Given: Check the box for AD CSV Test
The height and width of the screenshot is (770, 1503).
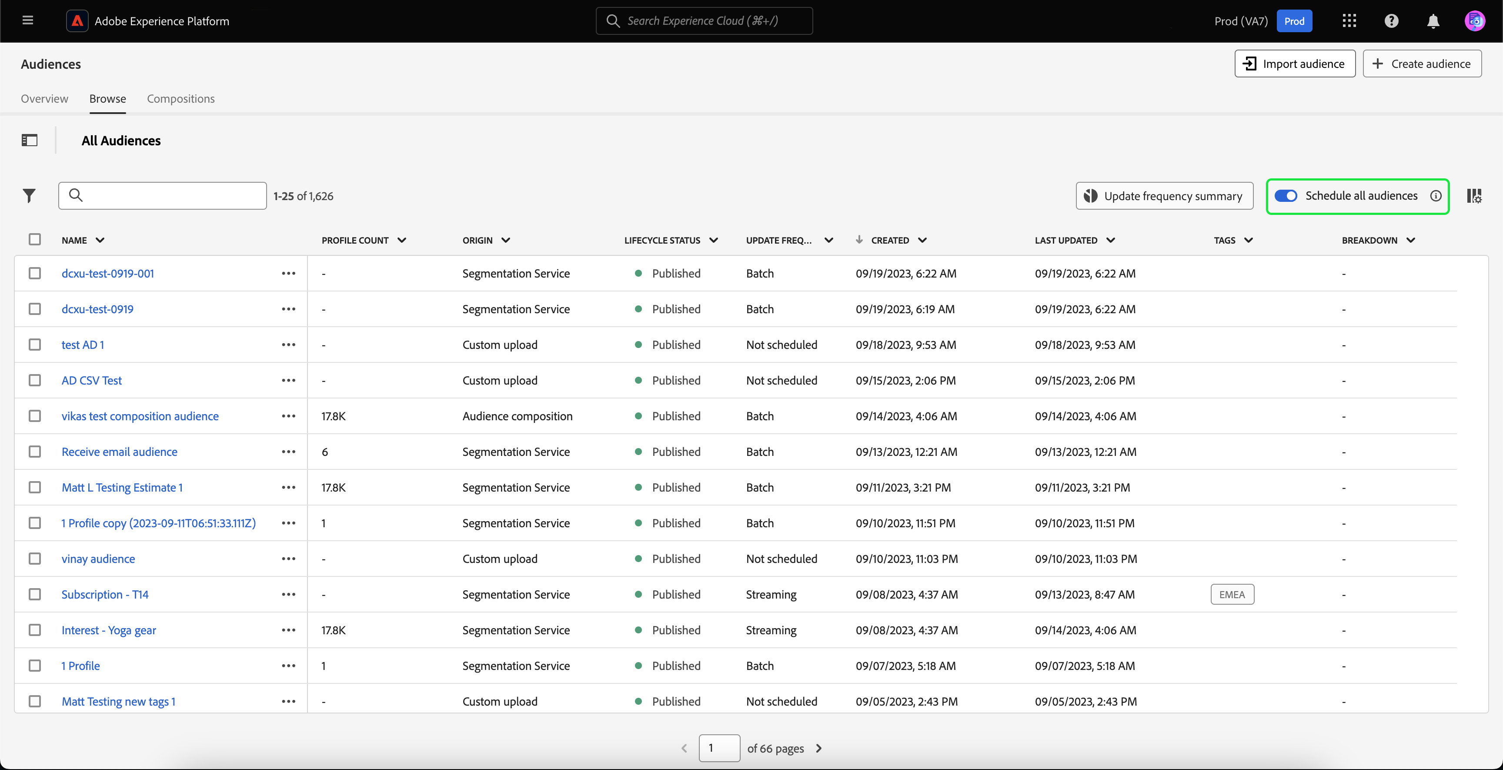Looking at the screenshot, I should click(35, 380).
